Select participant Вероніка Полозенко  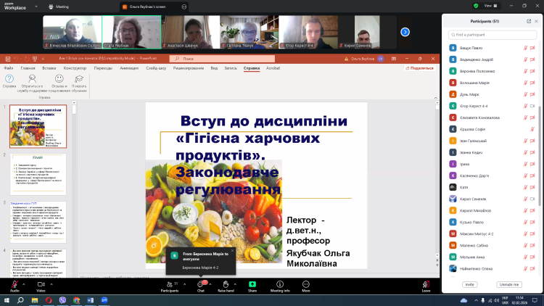[492, 71]
